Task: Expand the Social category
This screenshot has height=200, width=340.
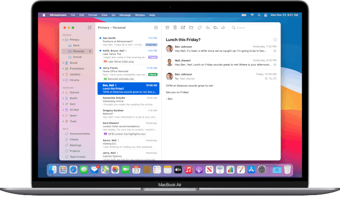Action: pyautogui.click(x=64, y=63)
